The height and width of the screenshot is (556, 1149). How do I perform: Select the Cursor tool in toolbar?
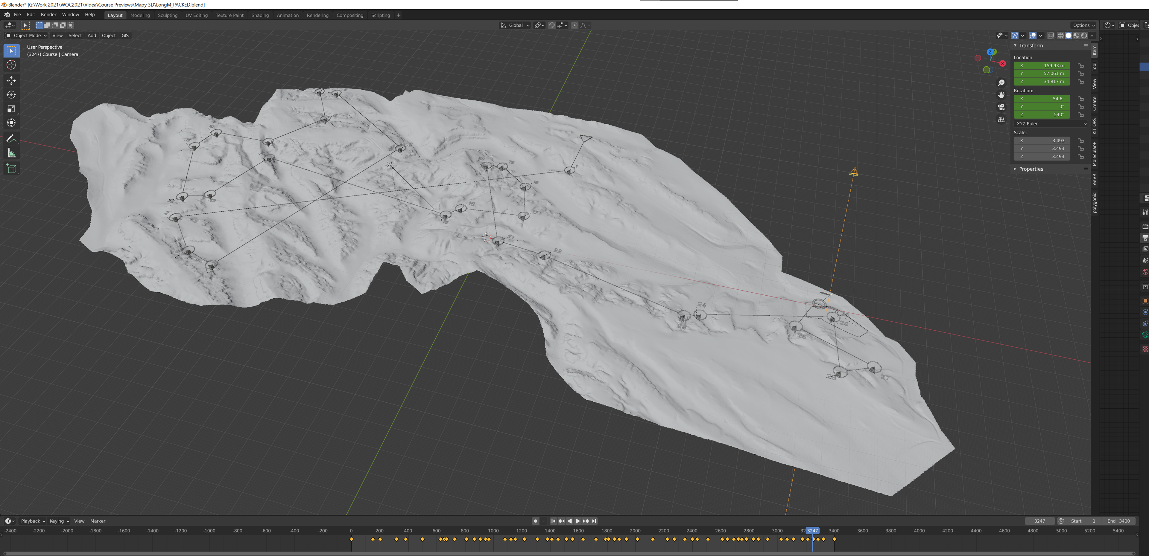(11, 65)
